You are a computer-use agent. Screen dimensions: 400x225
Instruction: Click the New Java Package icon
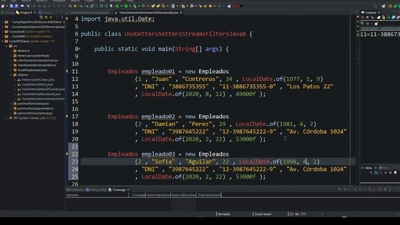[x=153, y=6]
